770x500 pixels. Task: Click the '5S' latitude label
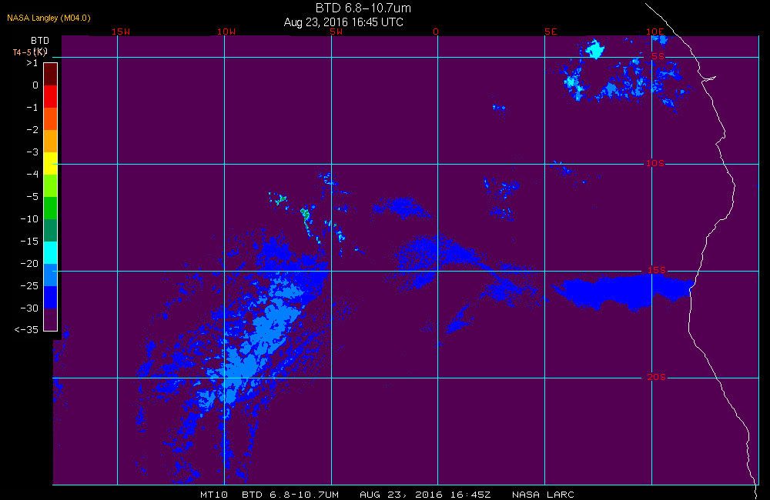point(658,56)
